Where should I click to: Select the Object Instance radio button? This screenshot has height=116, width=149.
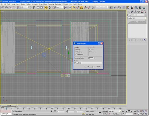coord(76,52)
